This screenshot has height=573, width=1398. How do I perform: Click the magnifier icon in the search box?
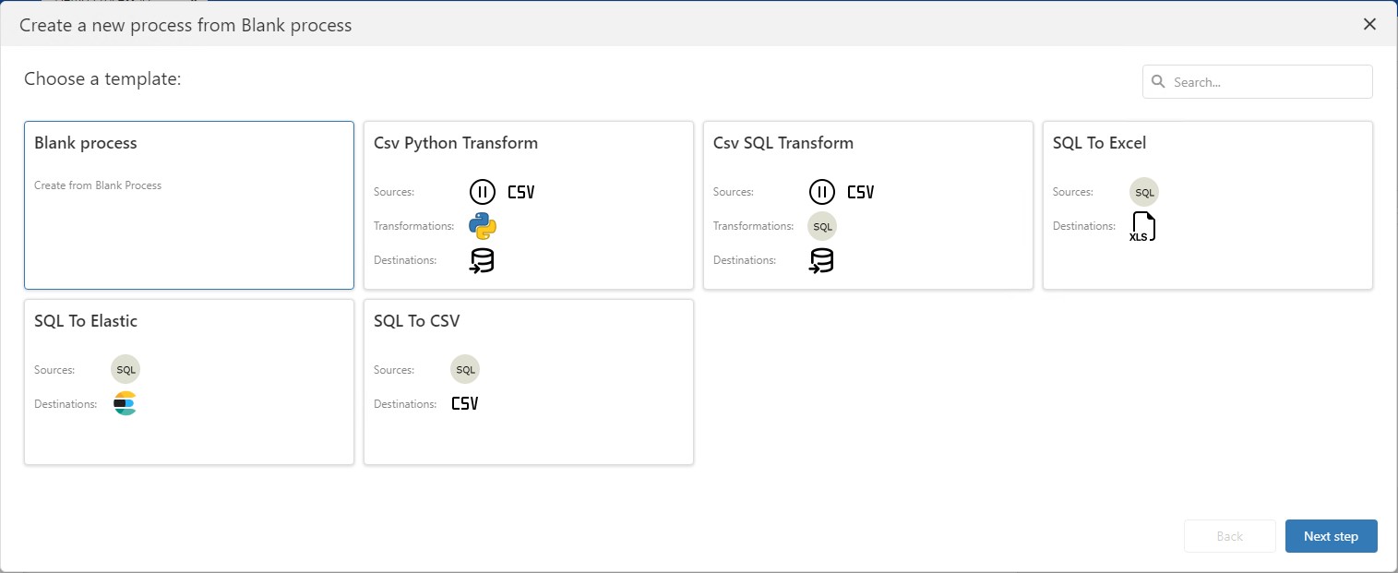click(1158, 82)
